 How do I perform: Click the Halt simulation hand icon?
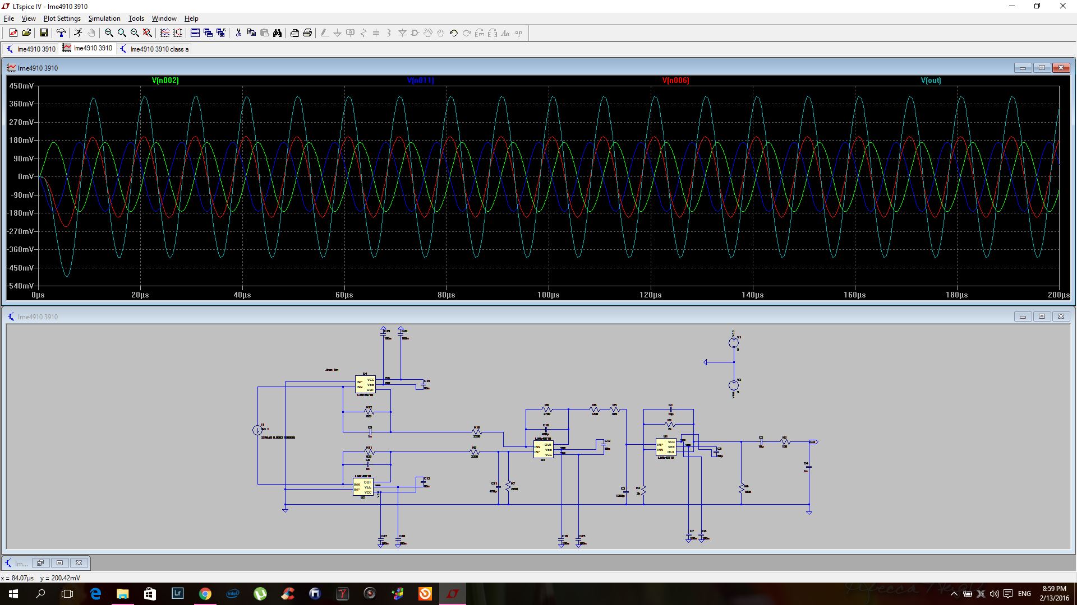[91, 33]
